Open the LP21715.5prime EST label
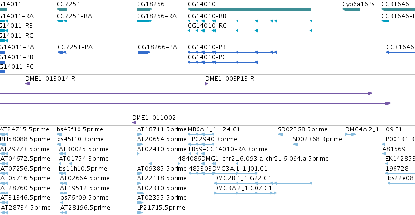415x215 pixels. (161, 207)
